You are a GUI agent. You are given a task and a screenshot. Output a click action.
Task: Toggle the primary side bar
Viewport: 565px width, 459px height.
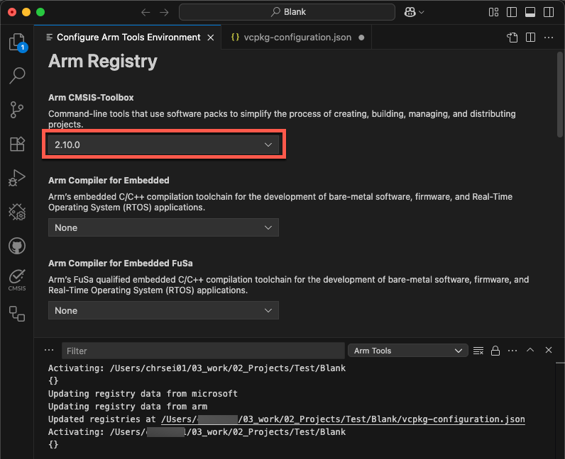click(512, 12)
